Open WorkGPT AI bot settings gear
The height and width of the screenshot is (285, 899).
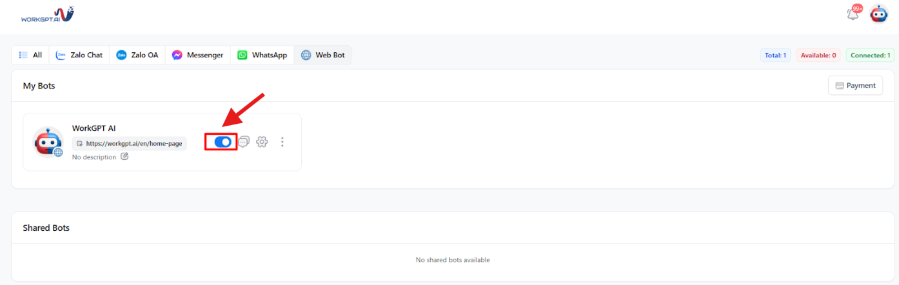(262, 142)
